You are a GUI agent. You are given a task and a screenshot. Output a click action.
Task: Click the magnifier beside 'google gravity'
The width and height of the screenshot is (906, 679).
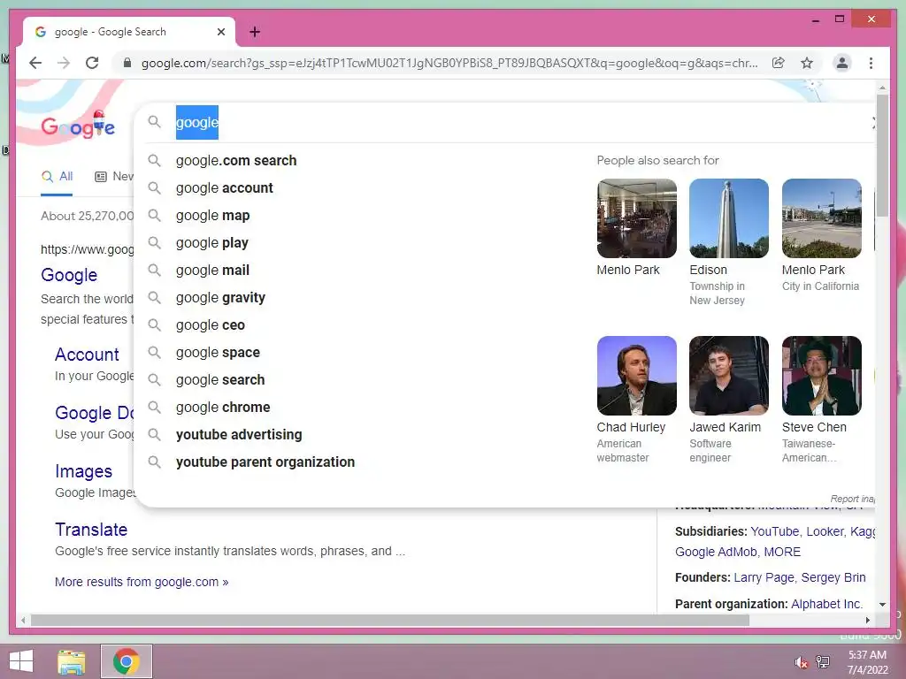pos(154,297)
